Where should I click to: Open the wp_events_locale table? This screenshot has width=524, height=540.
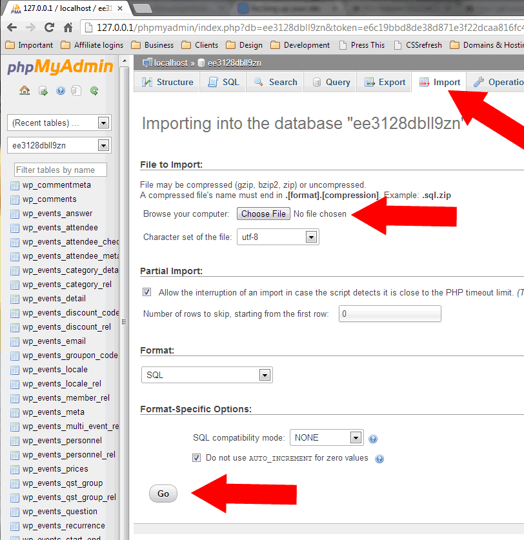tap(55, 370)
